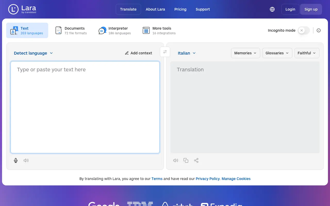330x206 pixels.
Task: Click the microphone voice input icon
Action: 16,160
